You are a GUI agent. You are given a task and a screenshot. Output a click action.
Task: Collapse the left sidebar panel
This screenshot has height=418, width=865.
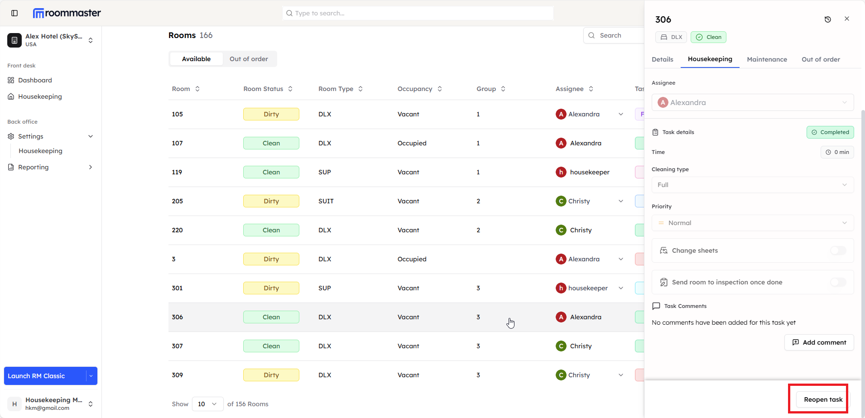pyautogui.click(x=14, y=13)
